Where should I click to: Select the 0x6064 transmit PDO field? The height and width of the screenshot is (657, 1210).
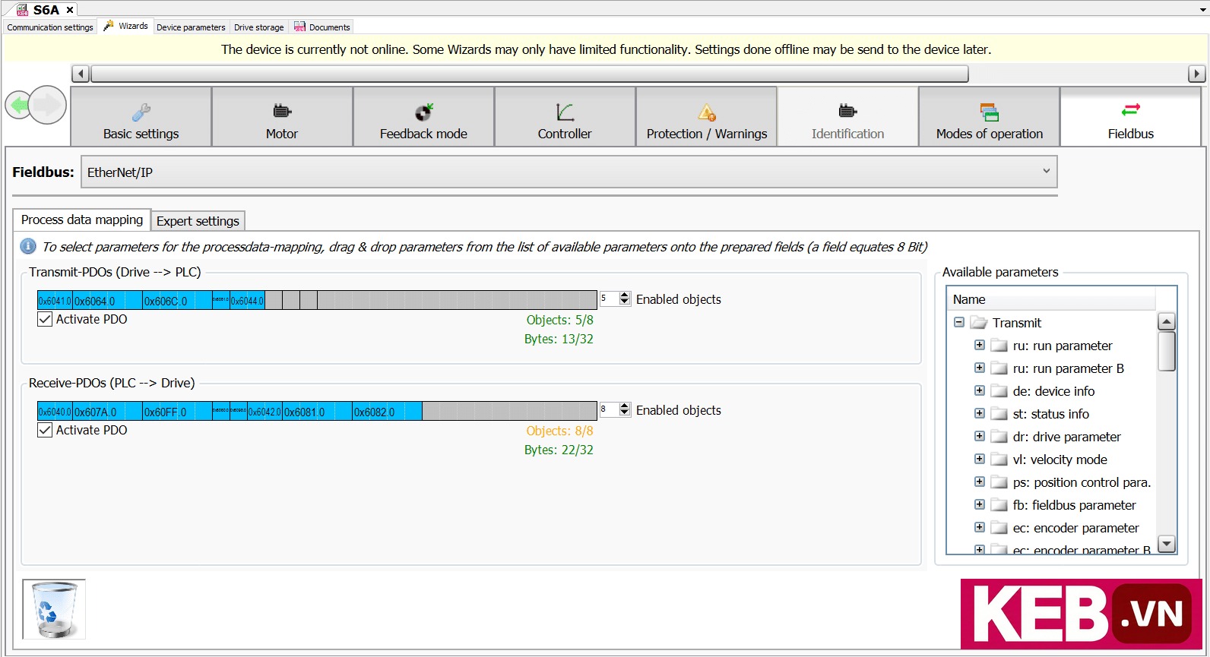coord(108,301)
